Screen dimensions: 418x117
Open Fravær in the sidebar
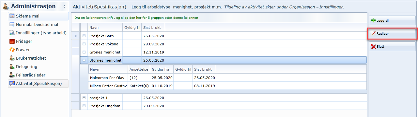click(38, 50)
